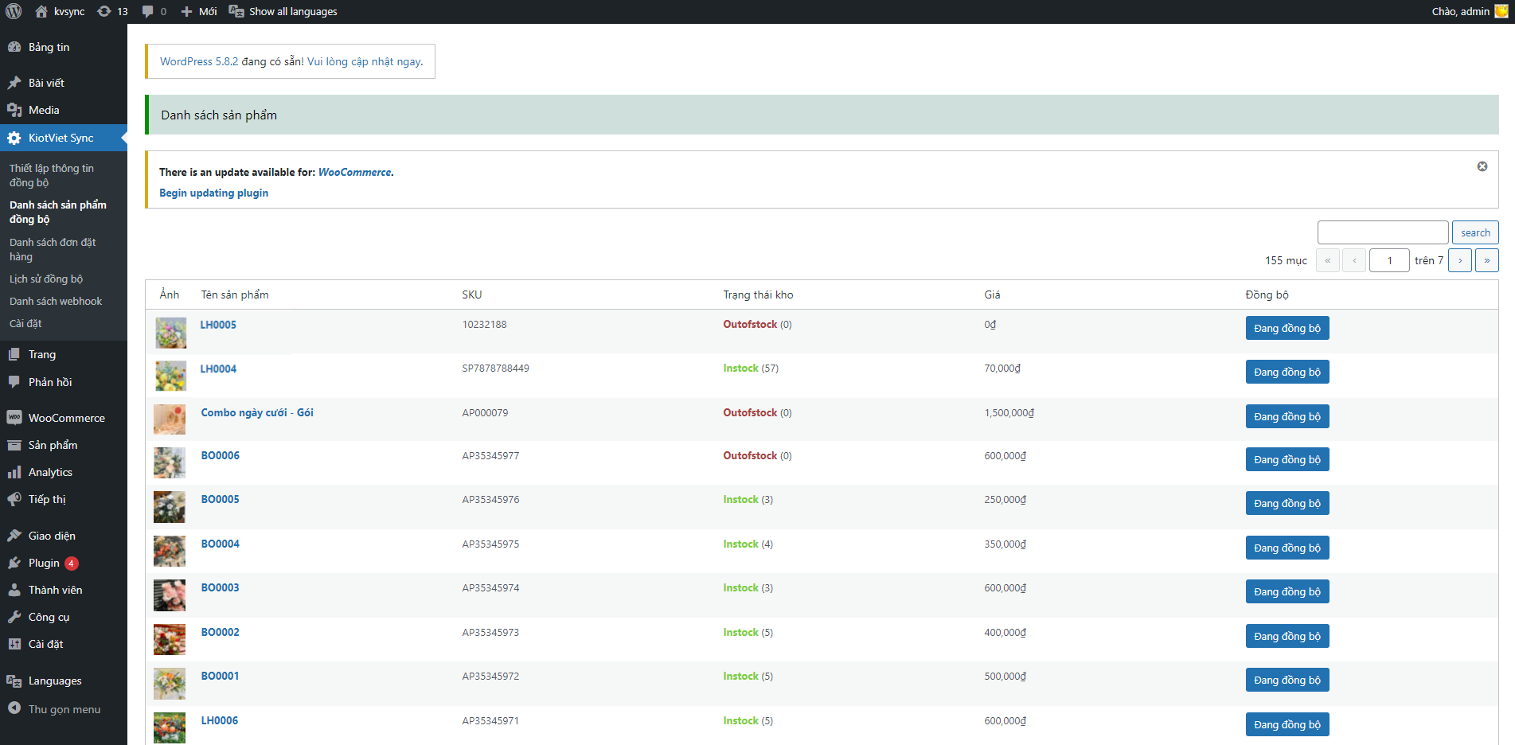The image size is (1515, 745).
Task: Dismiss the WooCommerce update notice
Action: tap(1482, 166)
